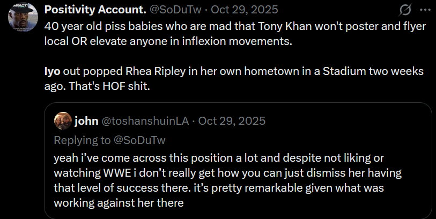Click john's small avatar in quoted post
This screenshot has height=219, width=436.
point(62,120)
